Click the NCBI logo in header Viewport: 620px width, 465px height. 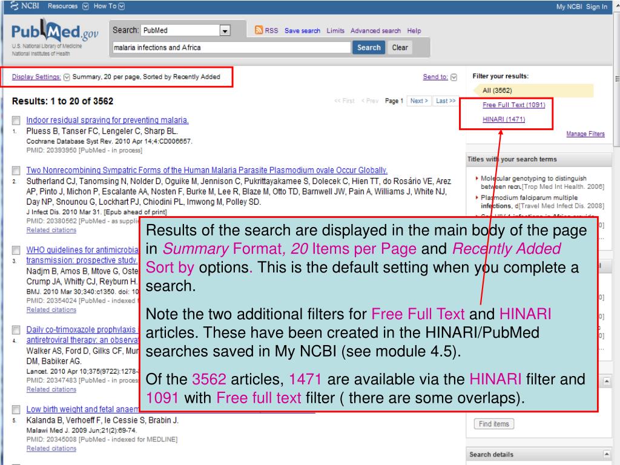tap(24, 6)
